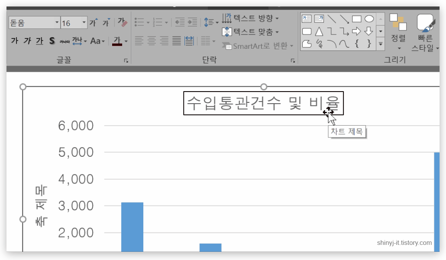Expand the numbering list options

pyautogui.click(x=166, y=22)
